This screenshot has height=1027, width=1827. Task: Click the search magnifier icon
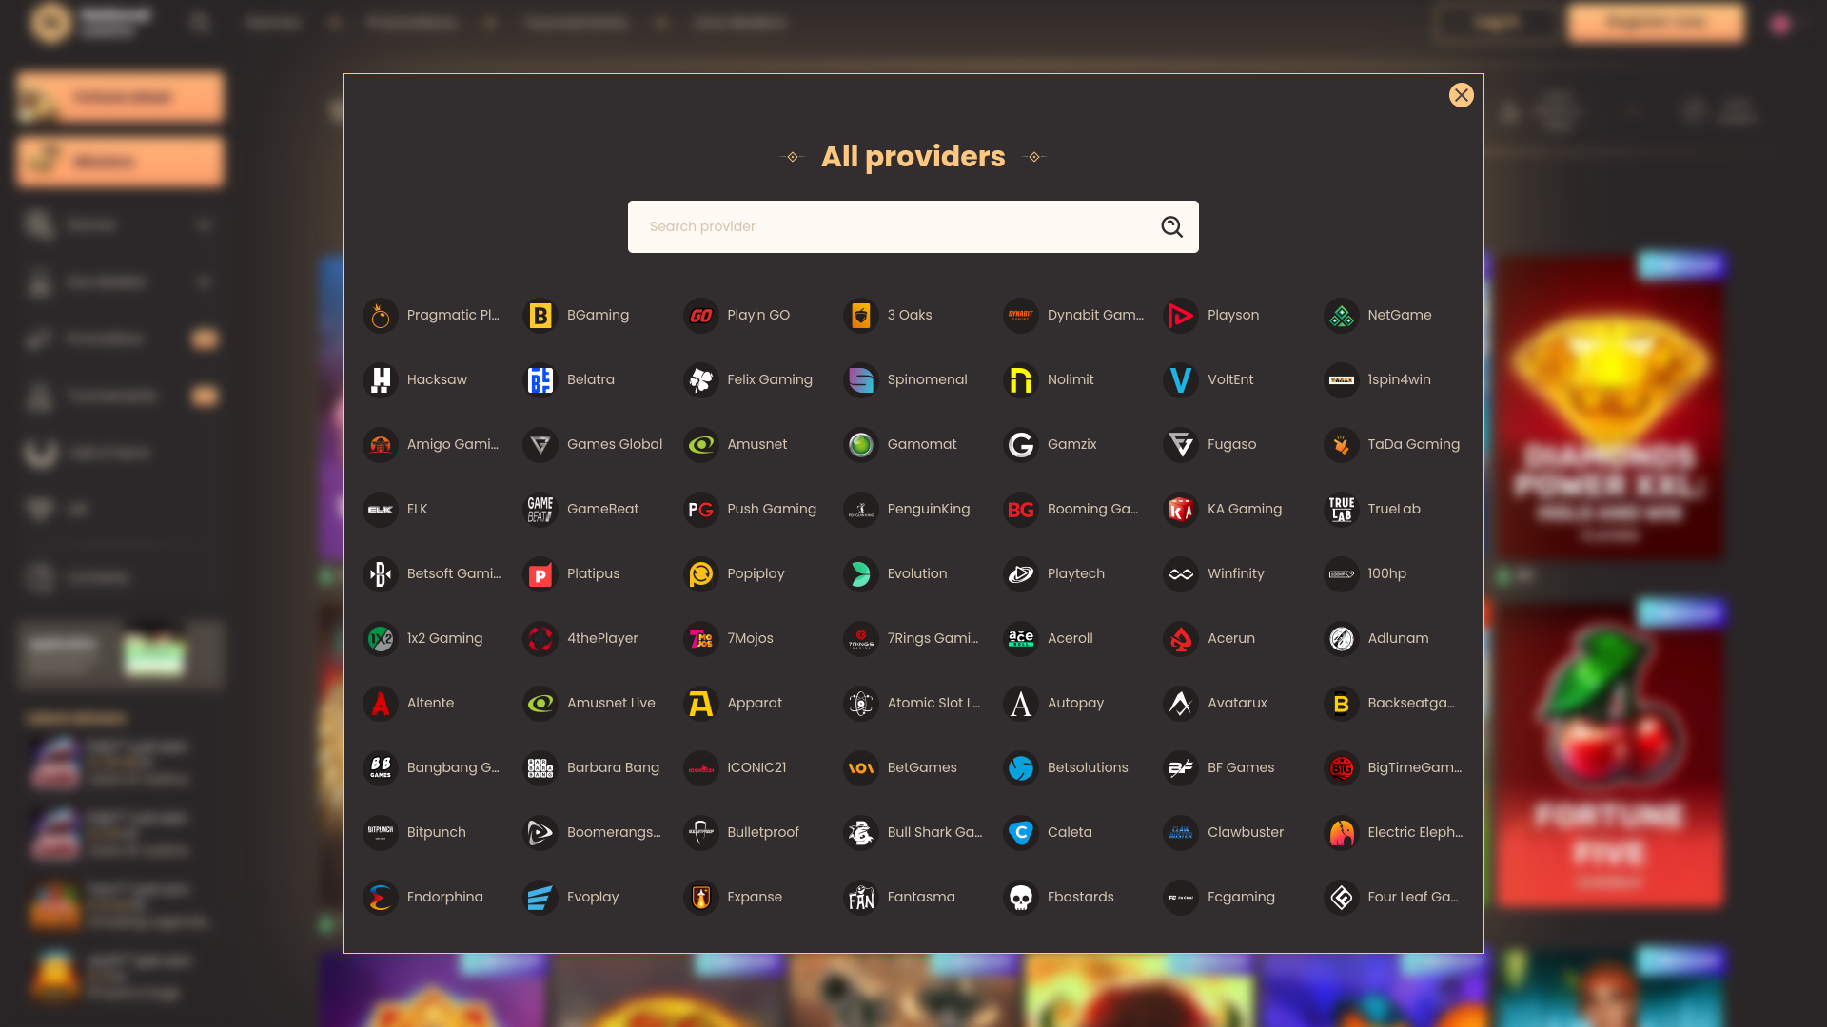point(1171,226)
